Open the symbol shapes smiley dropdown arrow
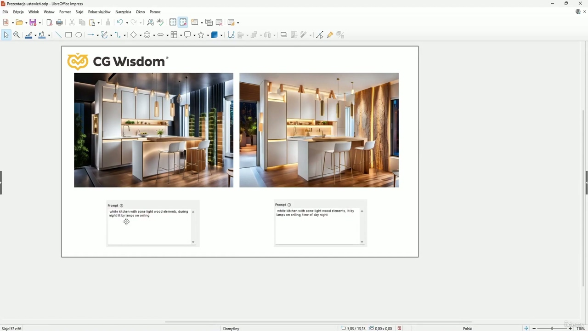The width and height of the screenshot is (588, 331). coord(154,35)
